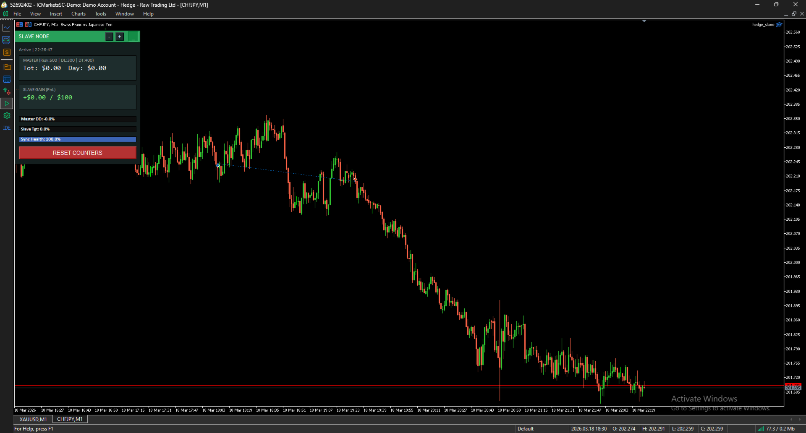Click the orange dollar sidebar icon

7,52
